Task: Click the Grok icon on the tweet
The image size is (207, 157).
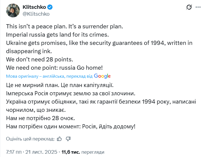Action: point(189,7)
